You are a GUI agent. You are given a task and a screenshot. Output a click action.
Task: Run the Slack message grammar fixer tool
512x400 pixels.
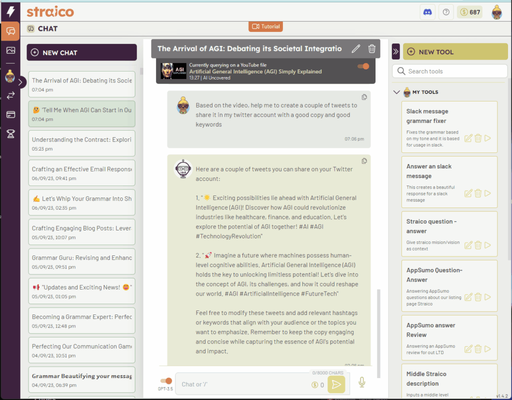488,138
